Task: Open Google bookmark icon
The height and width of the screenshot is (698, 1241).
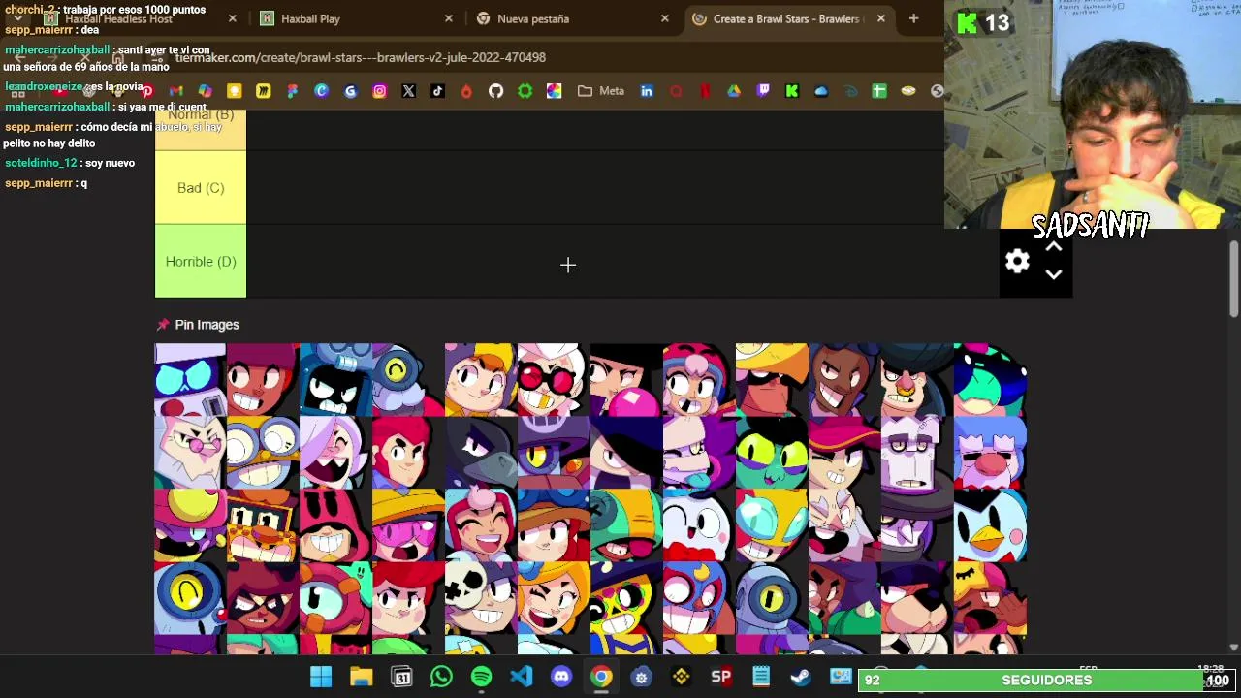Action: pyautogui.click(x=351, y=91)
